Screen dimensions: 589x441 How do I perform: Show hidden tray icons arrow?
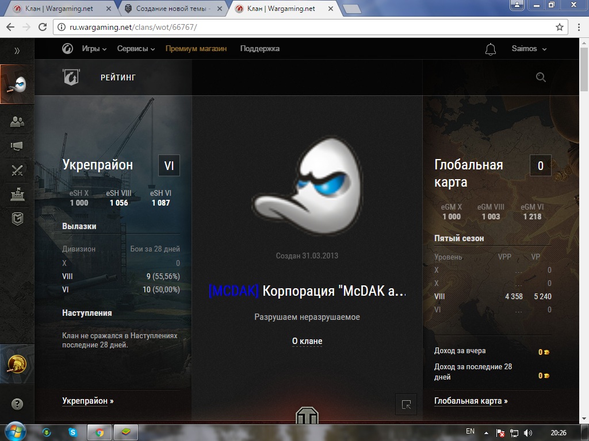(486, 433)
